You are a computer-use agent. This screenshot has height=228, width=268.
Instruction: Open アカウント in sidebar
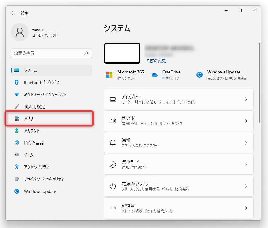(x=51, y=131)
